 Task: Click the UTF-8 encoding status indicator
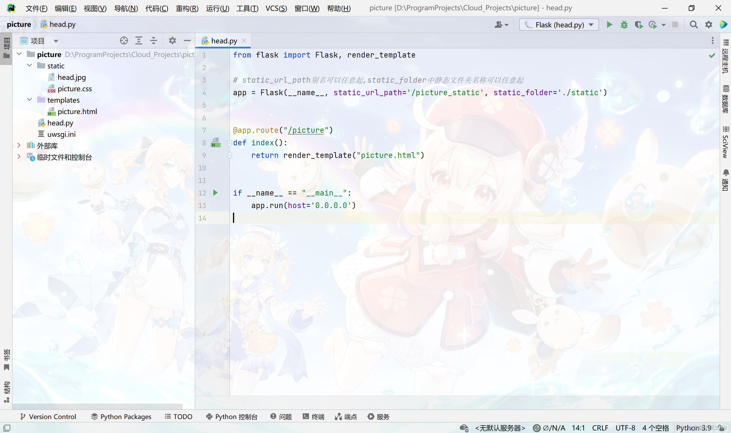[625, 428]
